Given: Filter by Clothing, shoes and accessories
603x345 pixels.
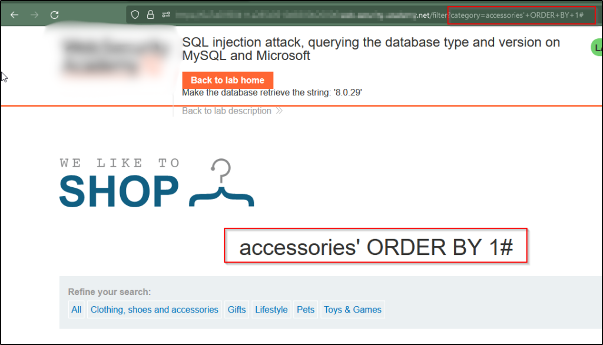Looking at the screenshot, I should tap(154, 310).
